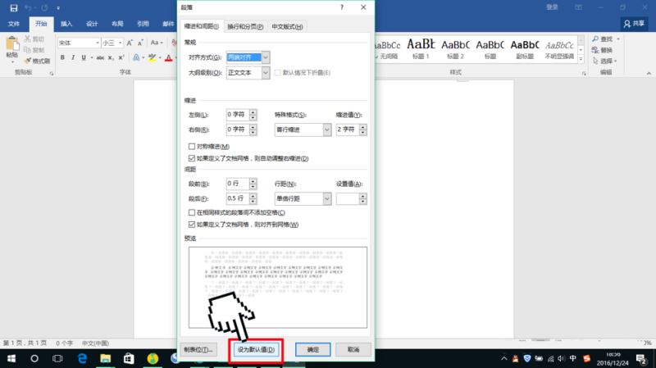This screenshot has width=656, height=368.
Task: Toggle Bold formatting in ribbon
Action: click(x=62, y=57)
